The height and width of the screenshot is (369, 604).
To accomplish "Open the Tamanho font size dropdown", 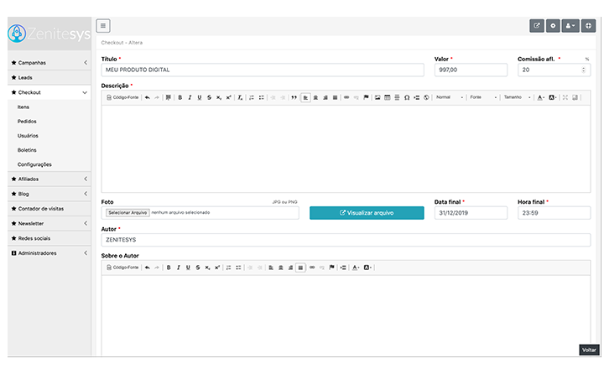I will point(516,97).
